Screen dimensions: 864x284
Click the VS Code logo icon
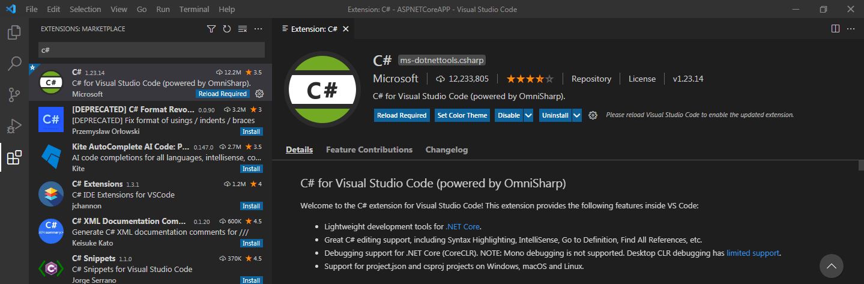point(11,10)
